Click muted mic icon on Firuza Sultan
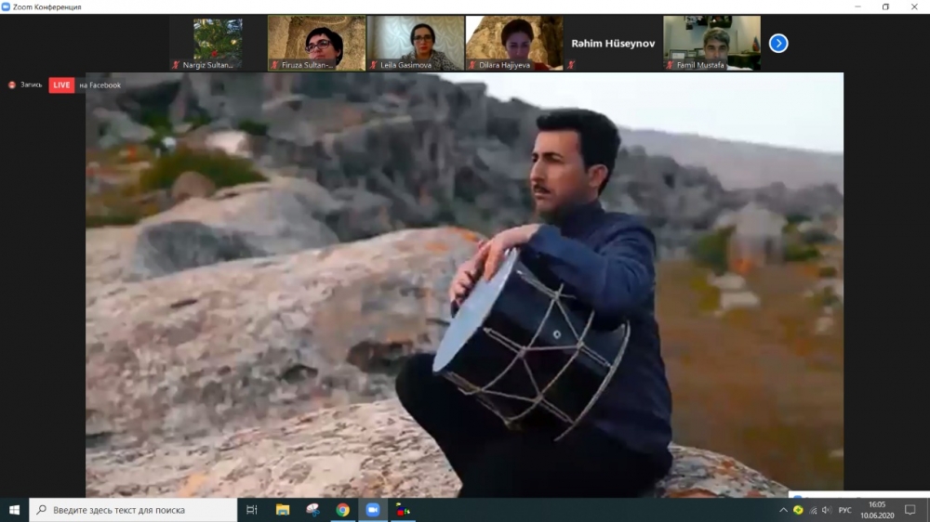Image resolution: width=930 pixels, height=522 pixels. [x=274, y=65]
